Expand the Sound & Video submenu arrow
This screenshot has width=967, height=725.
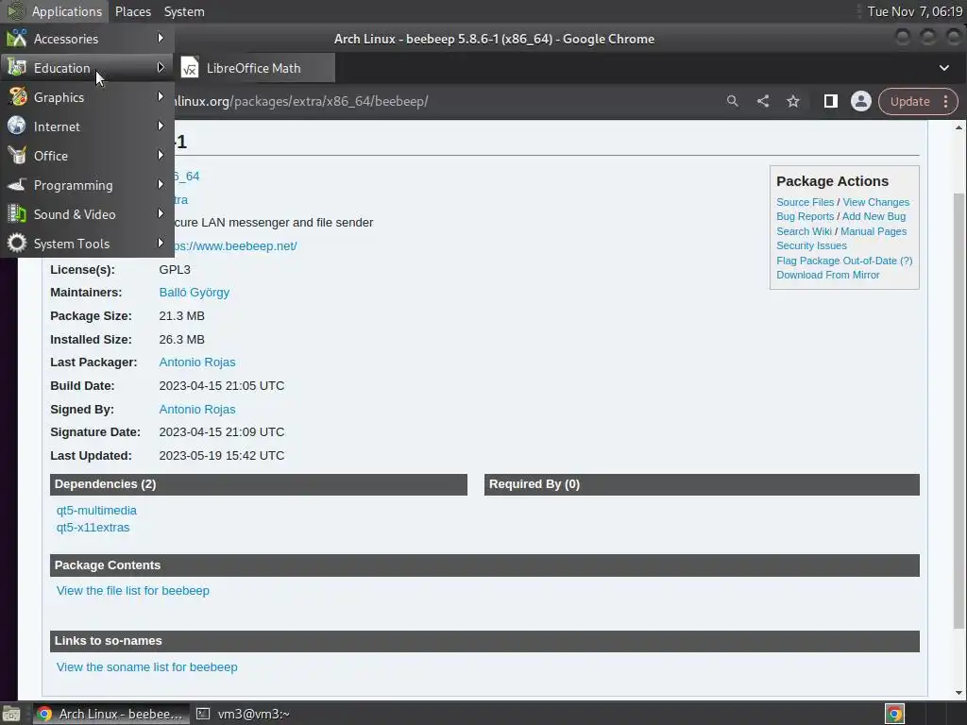[161, 213]
